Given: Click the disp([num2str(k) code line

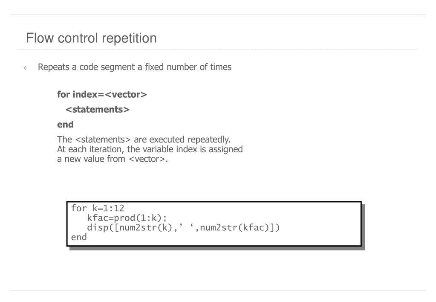Looking at the screenshot, I should tap(183, 228).
